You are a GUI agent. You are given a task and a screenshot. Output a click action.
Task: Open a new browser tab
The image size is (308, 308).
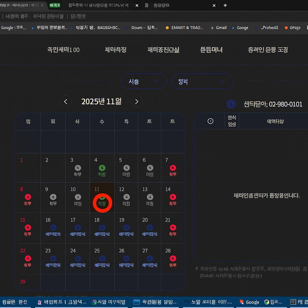[225, 5]
